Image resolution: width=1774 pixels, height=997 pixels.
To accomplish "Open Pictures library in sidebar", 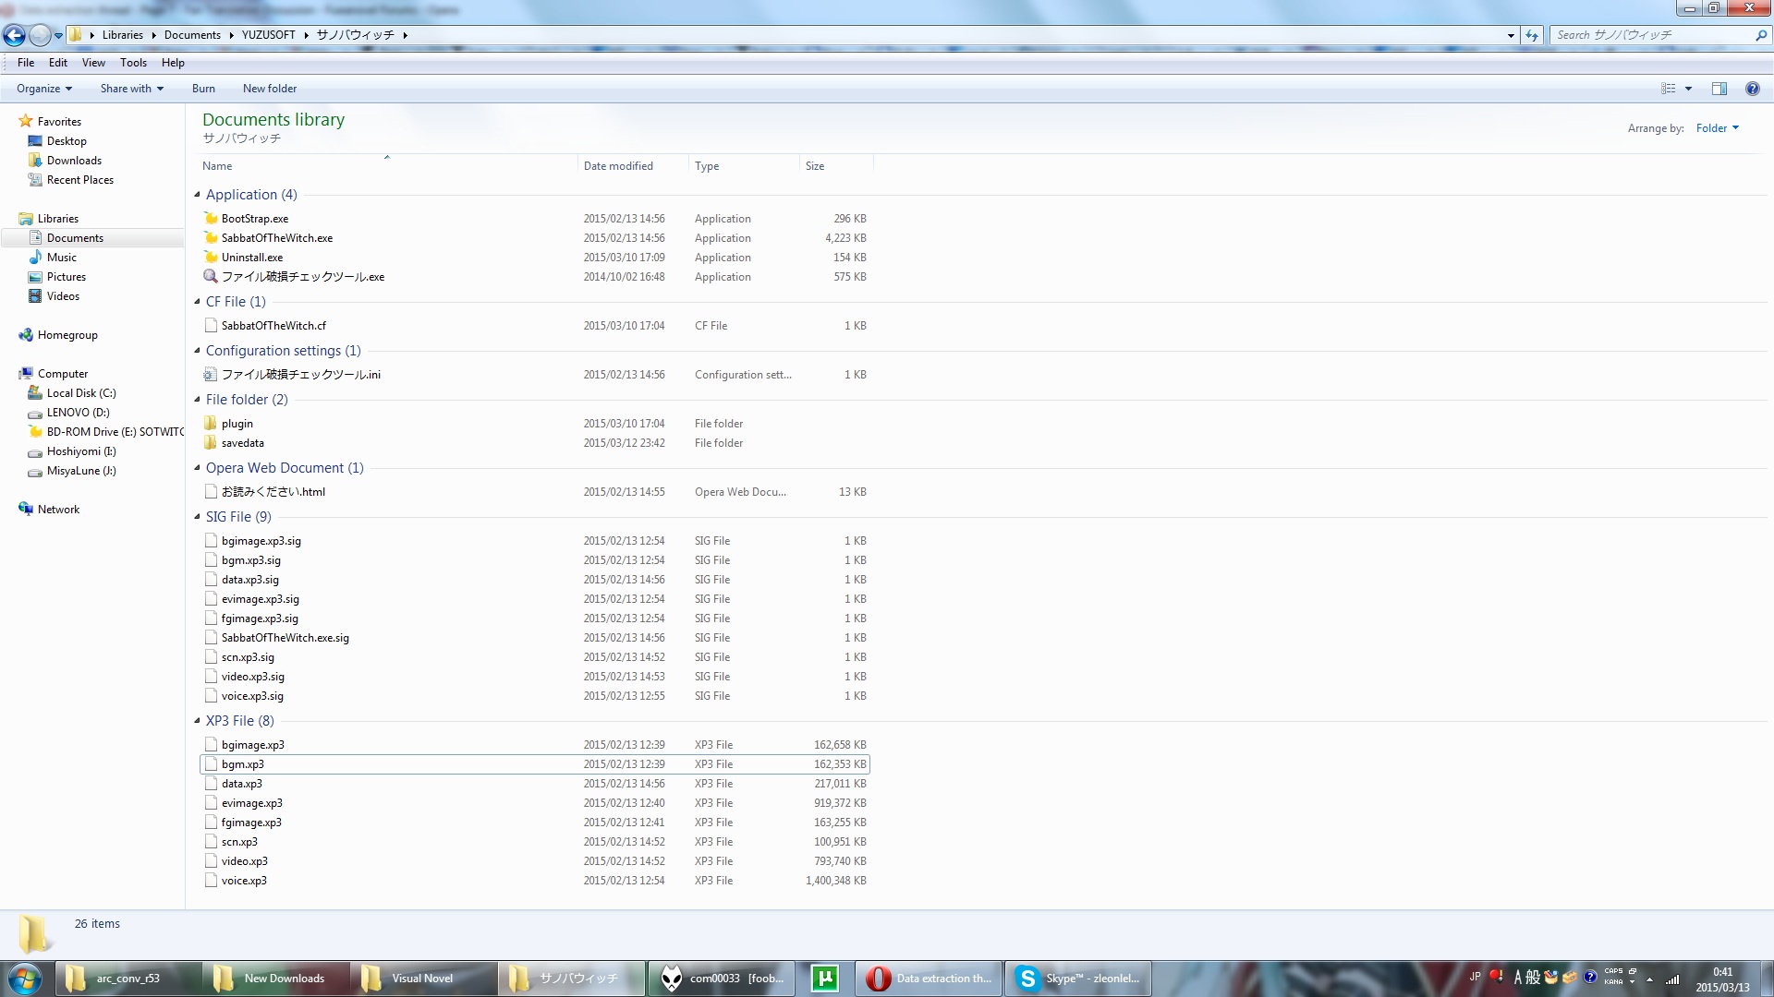I will 66,277.
